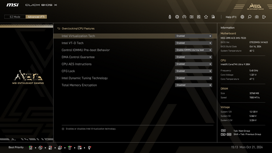This screenshot has height=153, width=272.
Task: Open Help (F1)
Action: click(x=231, y=17)
